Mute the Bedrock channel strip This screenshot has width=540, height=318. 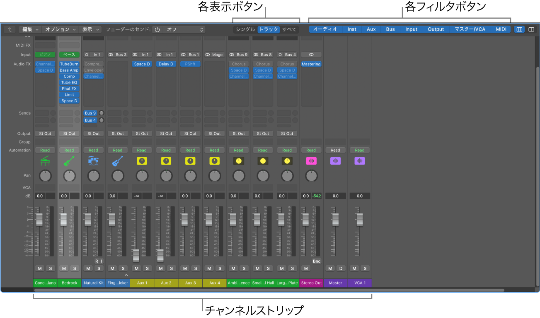(64, 268)
